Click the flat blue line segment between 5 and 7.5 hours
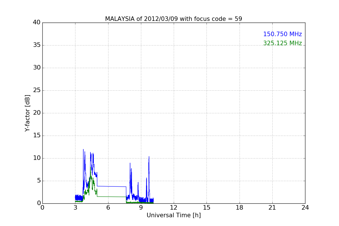The width and height of the screenshot is (339, 226). (x=112, y=186)
